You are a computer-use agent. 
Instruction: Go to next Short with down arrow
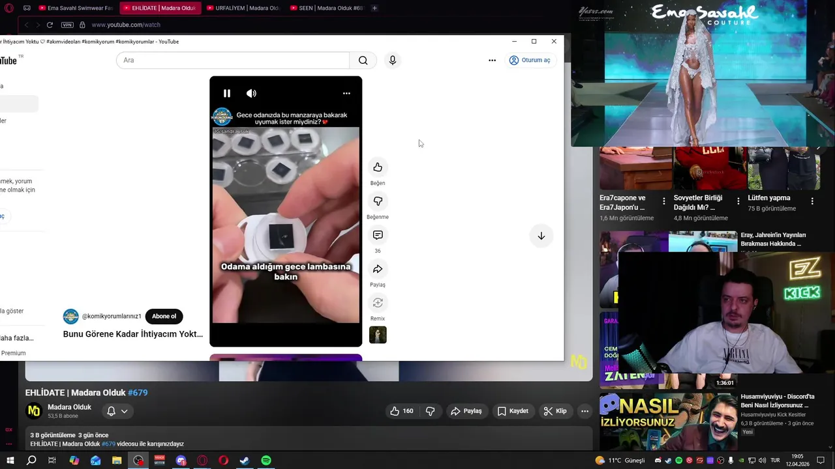[x=541, y=236]
